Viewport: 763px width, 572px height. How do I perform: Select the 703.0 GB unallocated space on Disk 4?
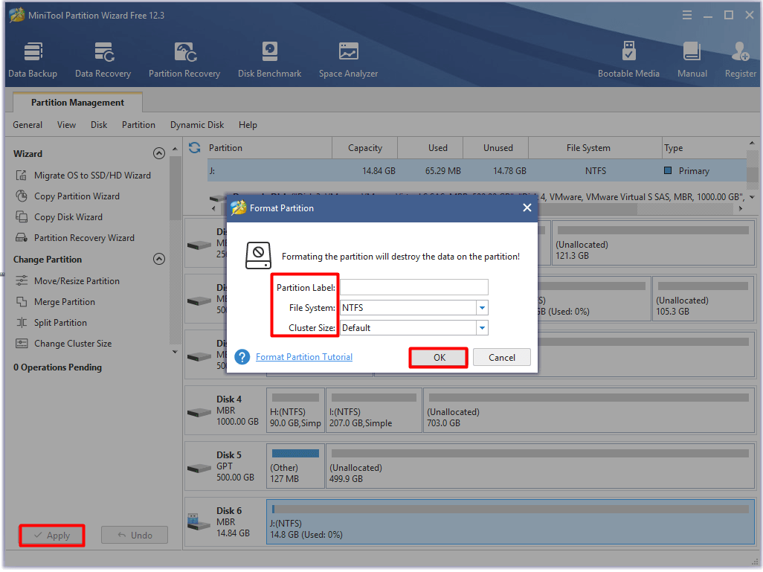[589, 410]
